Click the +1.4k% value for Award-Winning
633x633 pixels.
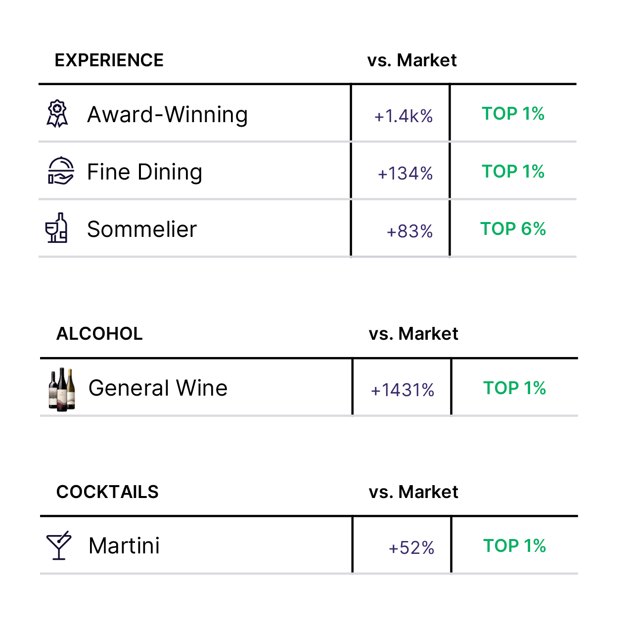(404, 116)
